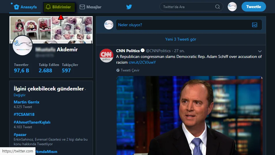Screen dimensions: 275x155
Task: Open the cnn.it/2CVJuwY link
Action: (x=142, y=62)
